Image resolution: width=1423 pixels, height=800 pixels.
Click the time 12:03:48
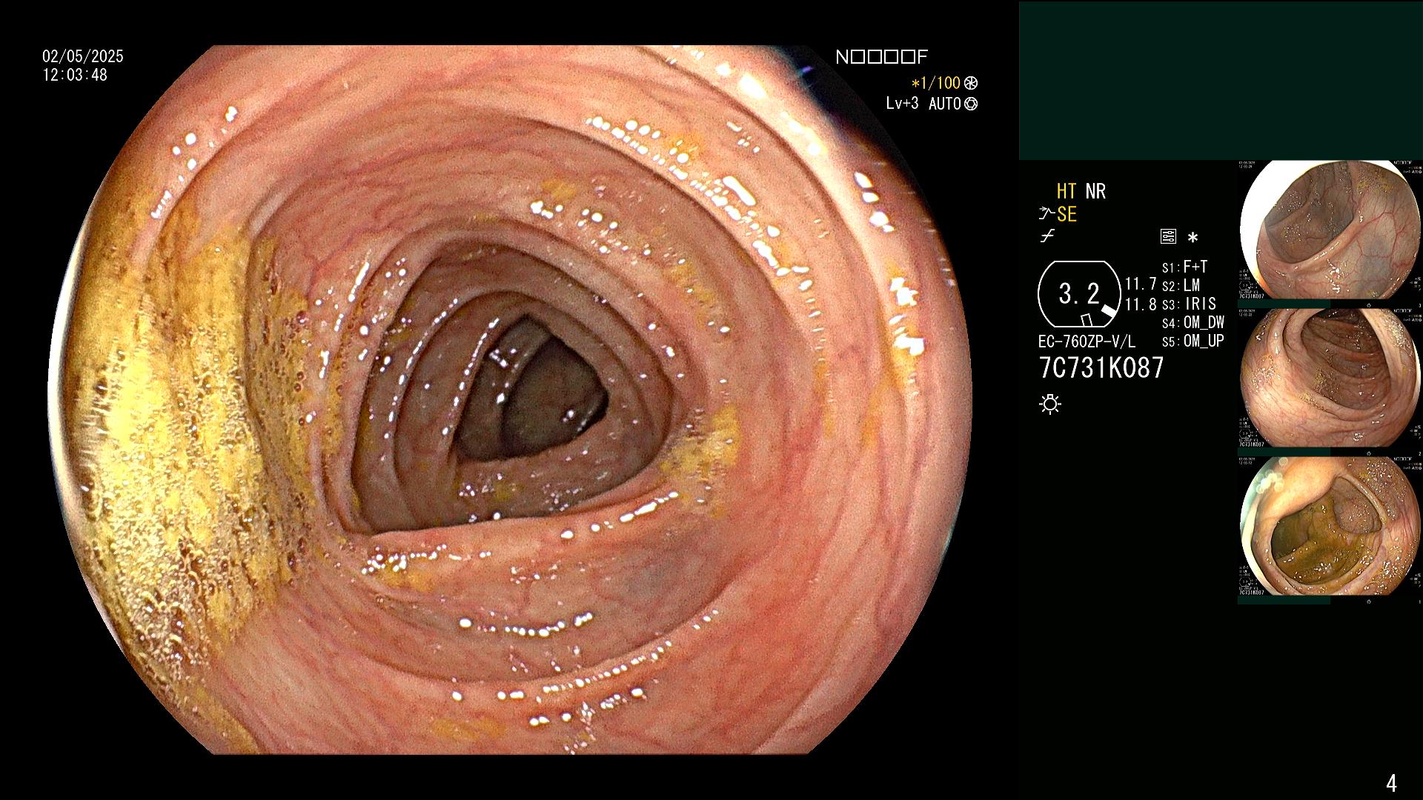pos(75,76)
